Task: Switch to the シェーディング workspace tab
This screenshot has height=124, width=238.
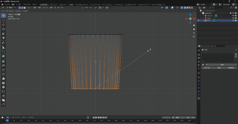Action: coord(95,5)
